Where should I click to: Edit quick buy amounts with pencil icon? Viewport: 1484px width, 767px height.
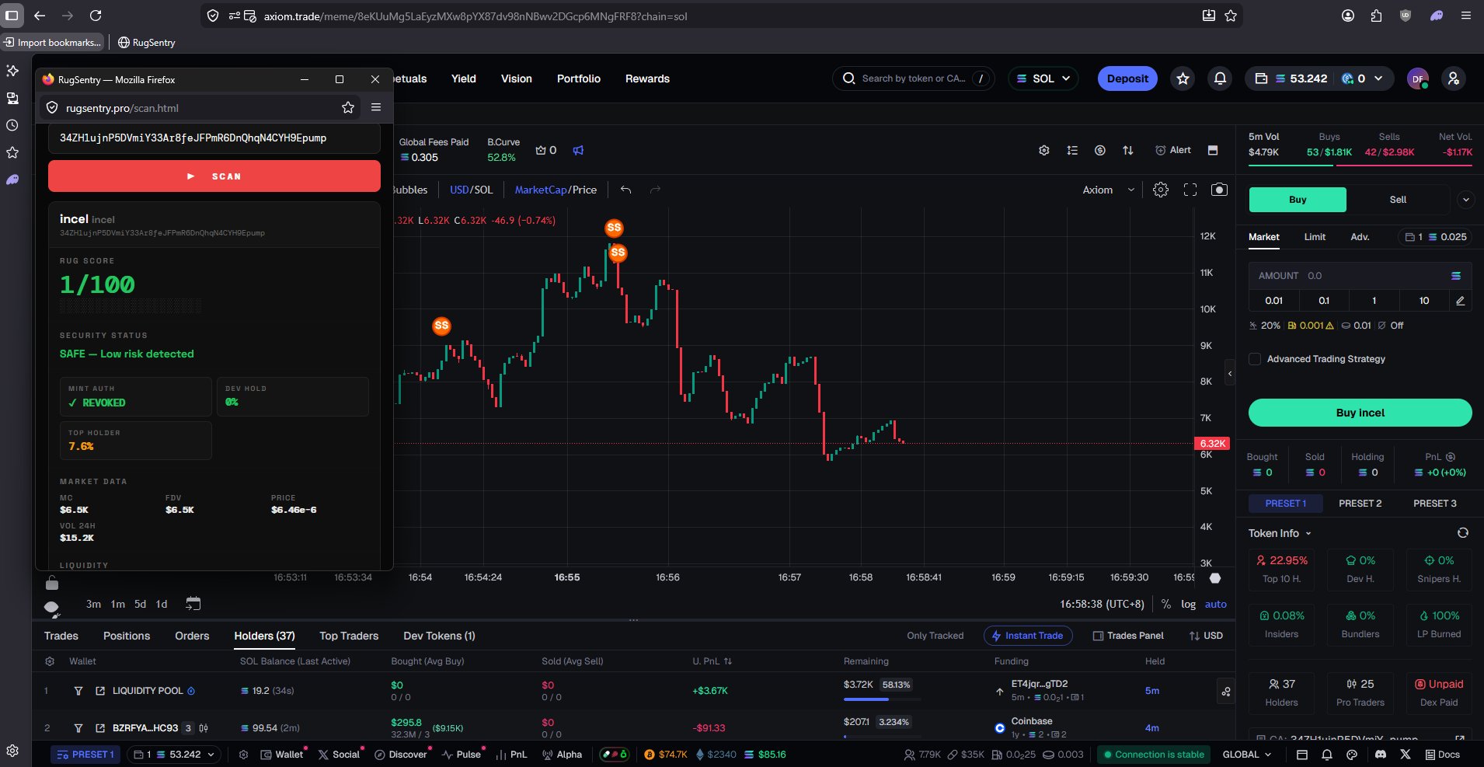point(1461,301)
